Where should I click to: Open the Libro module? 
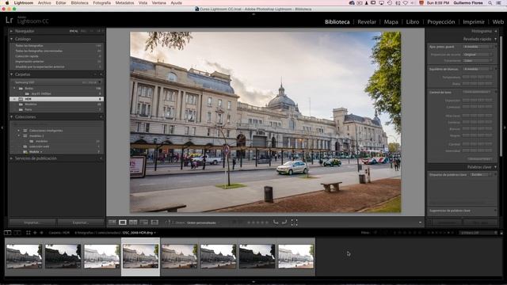click(x=412, y=21)
